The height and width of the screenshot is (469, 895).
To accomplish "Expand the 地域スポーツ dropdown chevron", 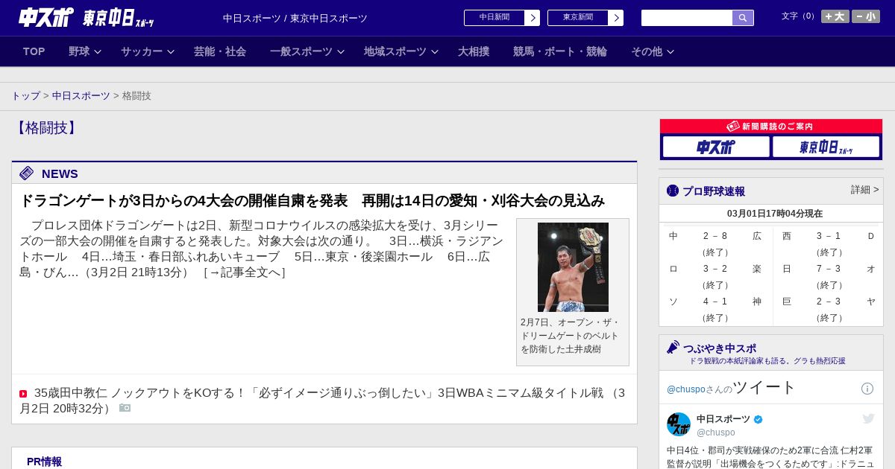I will coord(435,52).
